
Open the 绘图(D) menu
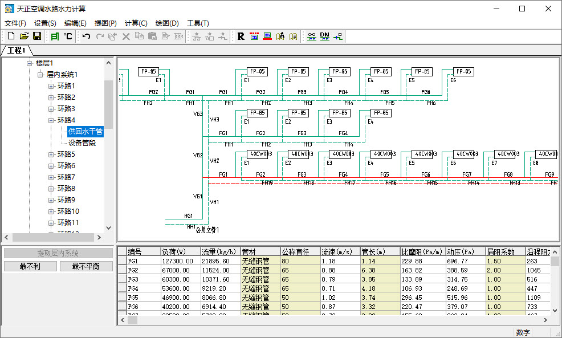tap(167, 23)
